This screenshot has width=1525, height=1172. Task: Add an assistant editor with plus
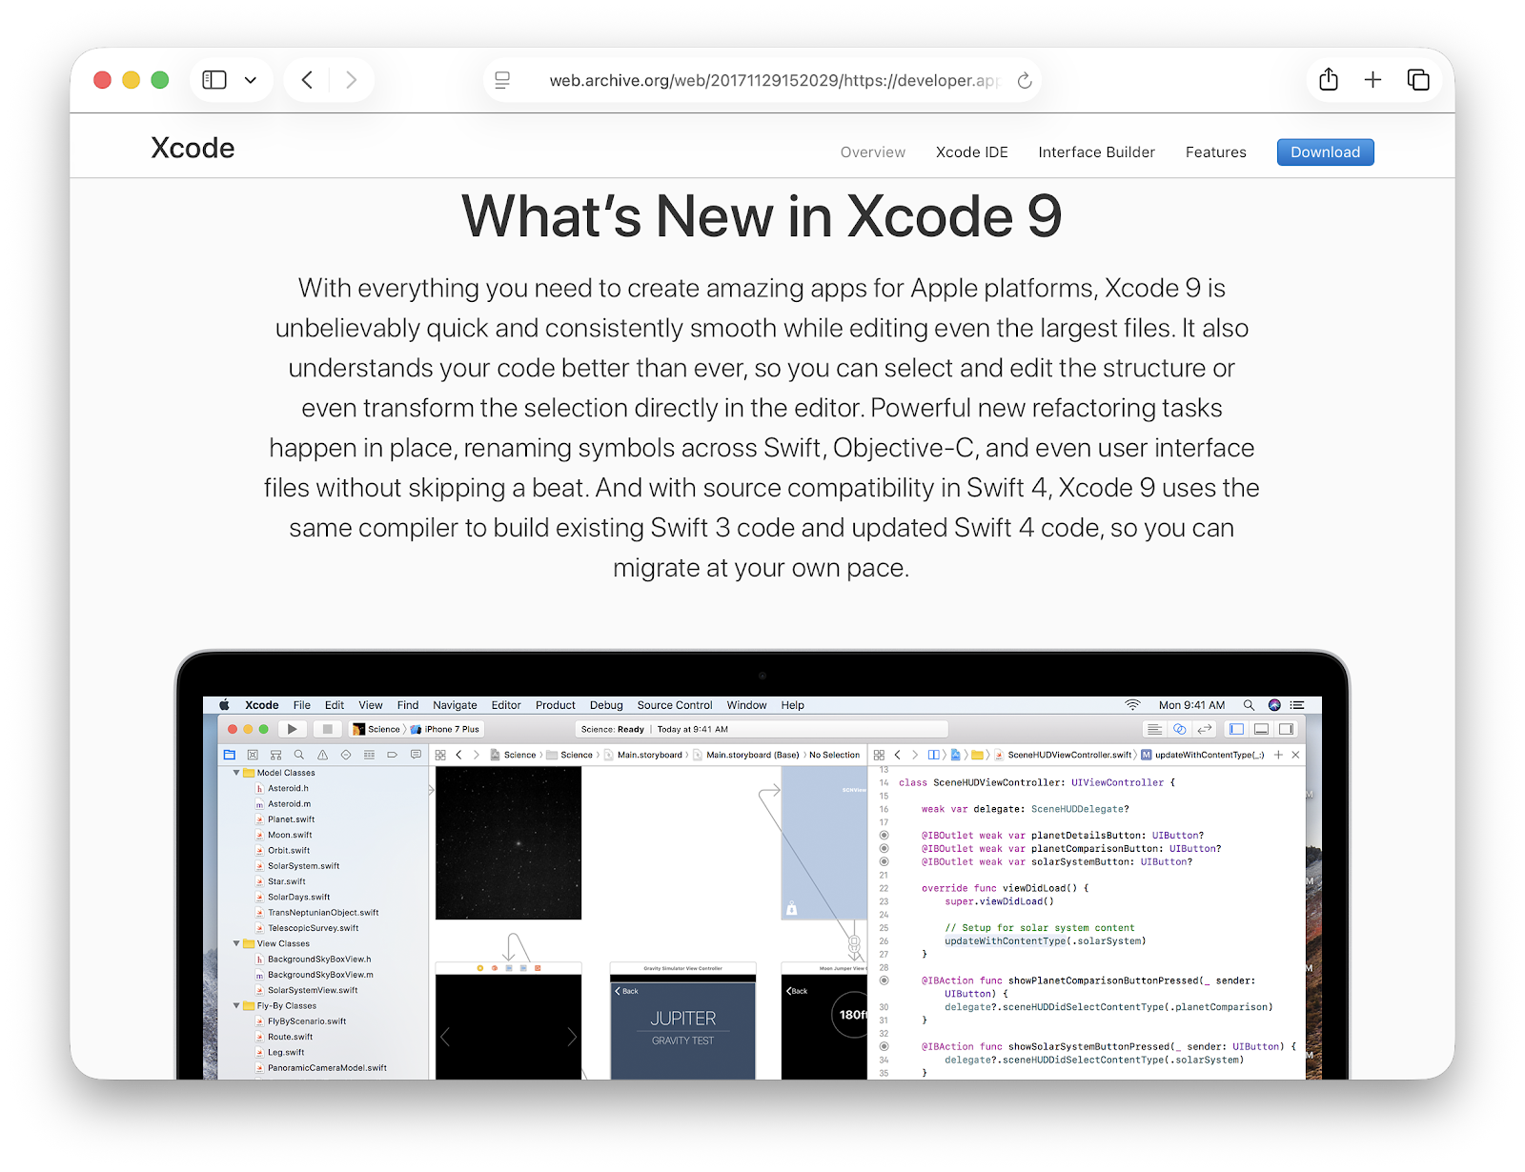pos(1278,755)
